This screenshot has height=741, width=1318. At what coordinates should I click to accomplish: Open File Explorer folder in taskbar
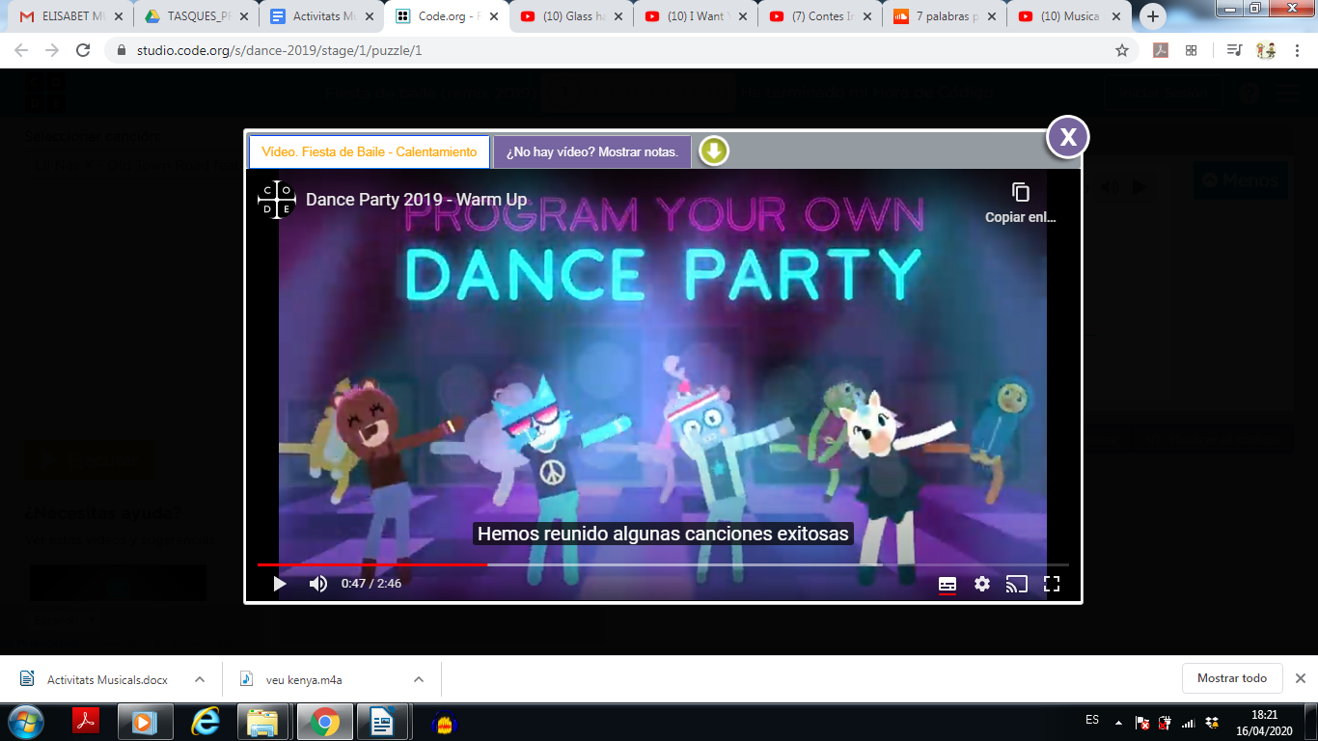(x=263, y=722)
